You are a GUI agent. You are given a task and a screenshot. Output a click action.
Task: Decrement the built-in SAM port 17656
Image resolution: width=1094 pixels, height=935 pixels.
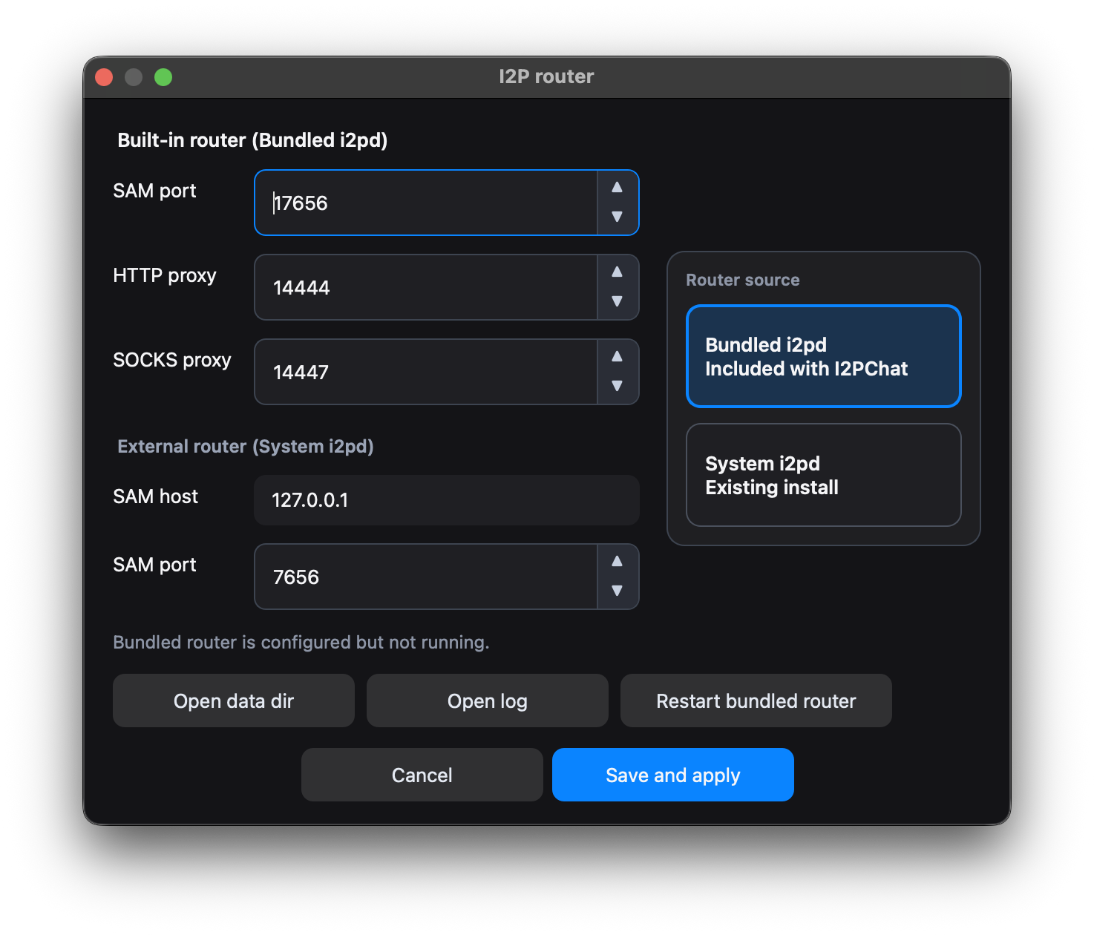coord(617,217)
